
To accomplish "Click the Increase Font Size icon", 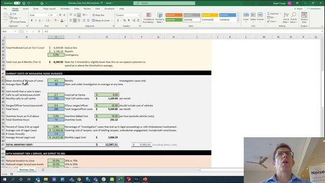I will pyautogui.click(x=60, y=15).
